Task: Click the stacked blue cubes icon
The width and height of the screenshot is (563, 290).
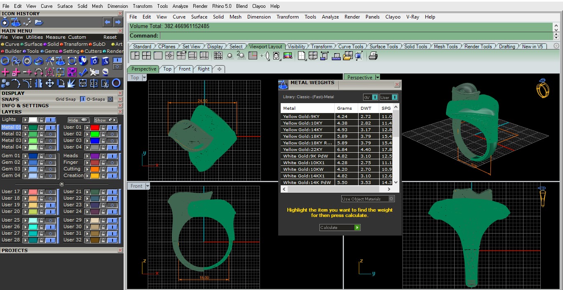Action: coord(5,83)
